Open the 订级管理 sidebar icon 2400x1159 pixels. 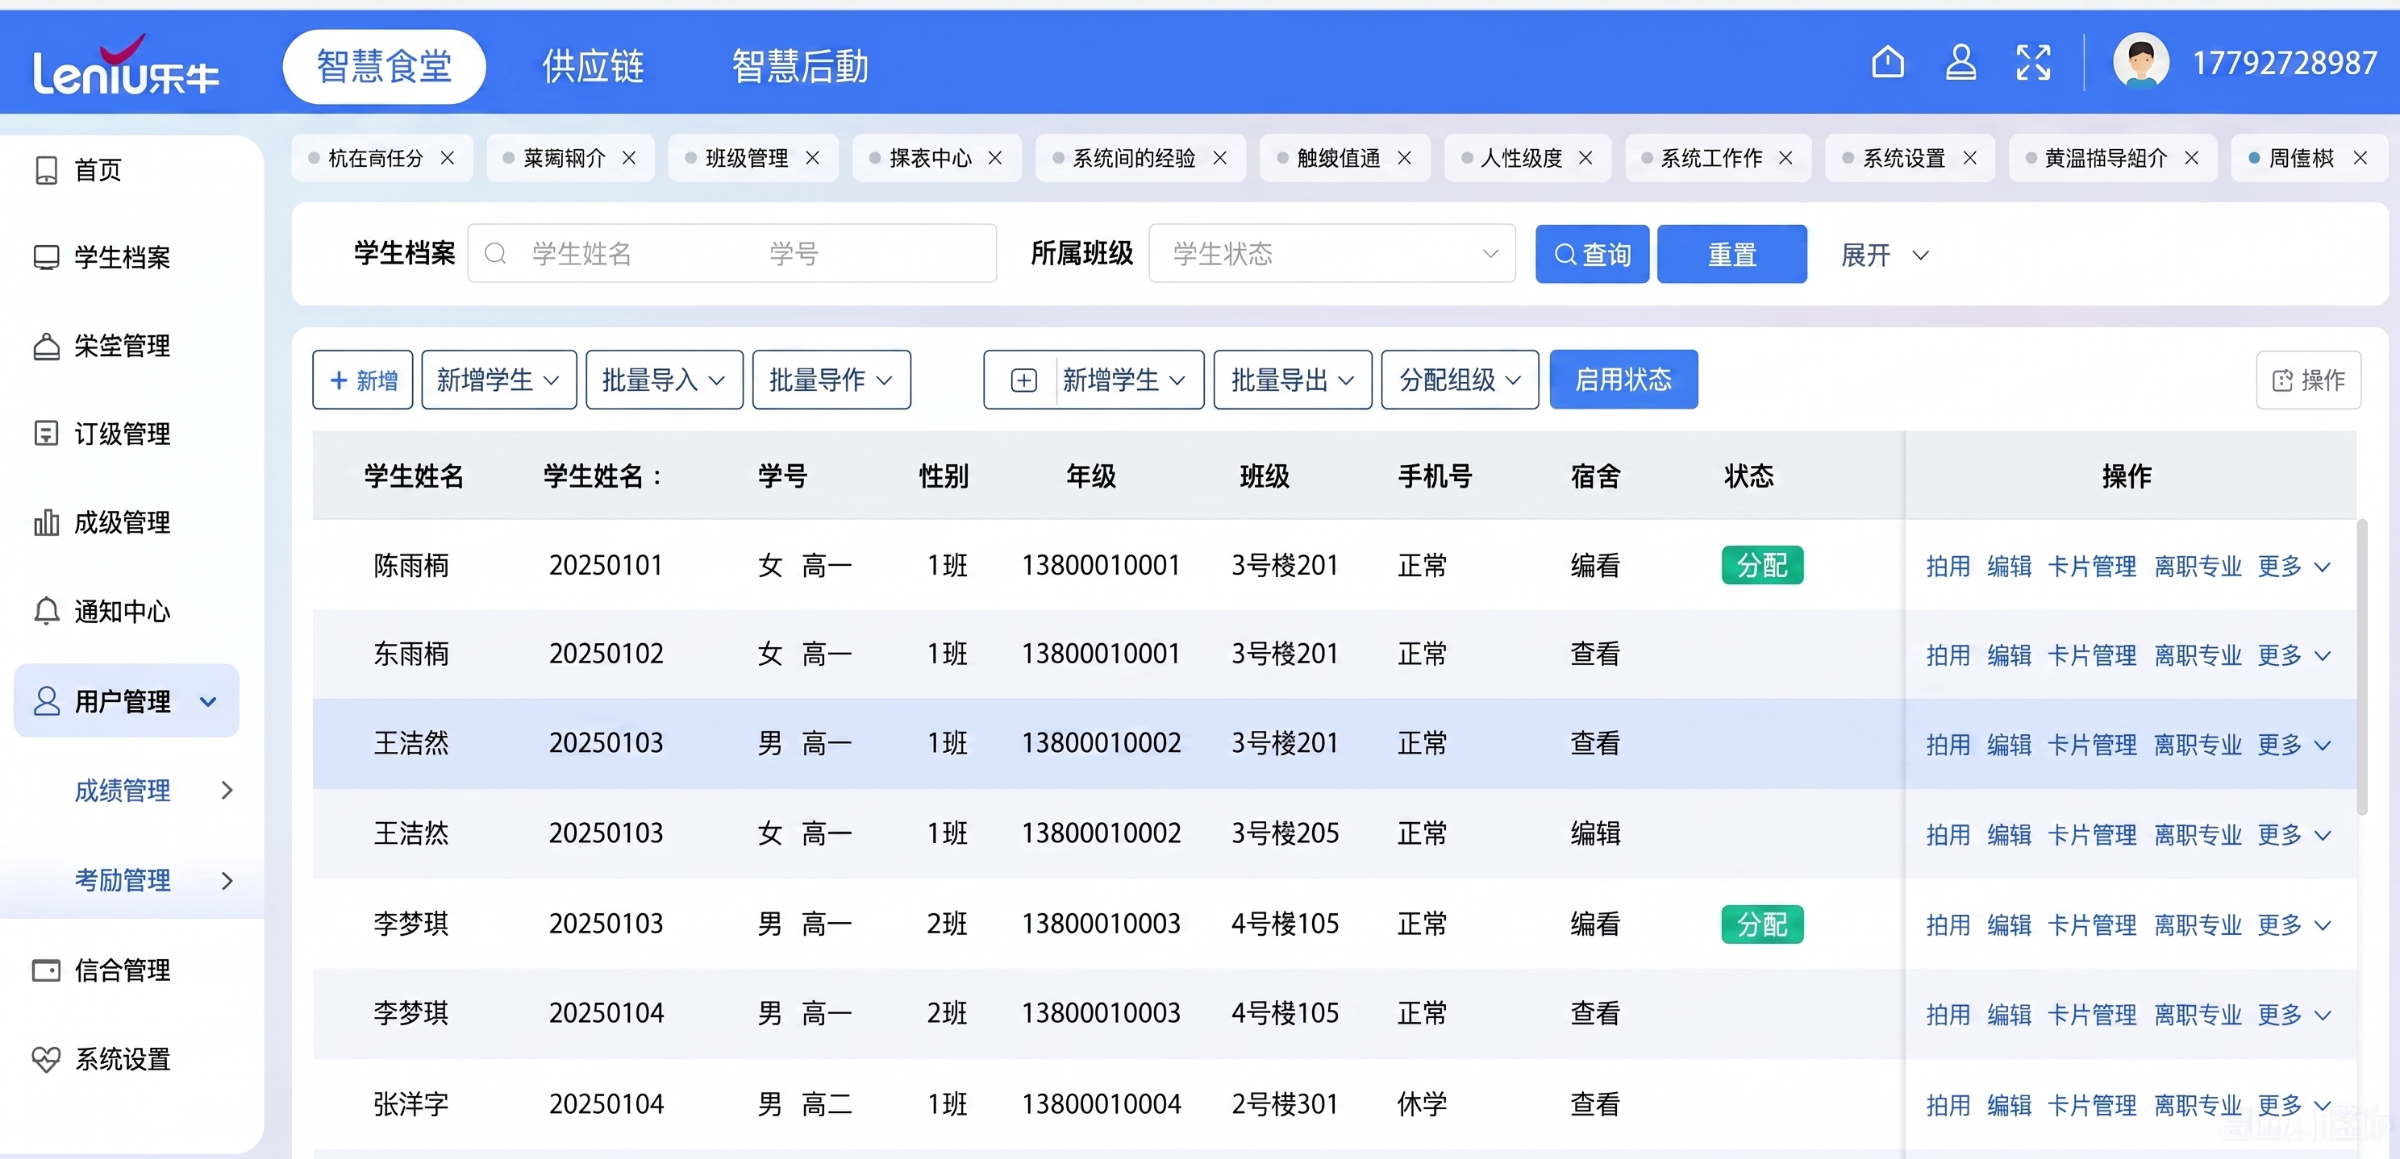pyautogui.click(x=46, y=433)
